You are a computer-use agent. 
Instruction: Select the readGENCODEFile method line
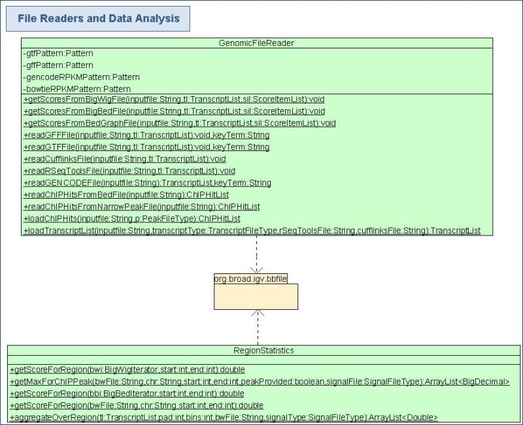point(147,183)
